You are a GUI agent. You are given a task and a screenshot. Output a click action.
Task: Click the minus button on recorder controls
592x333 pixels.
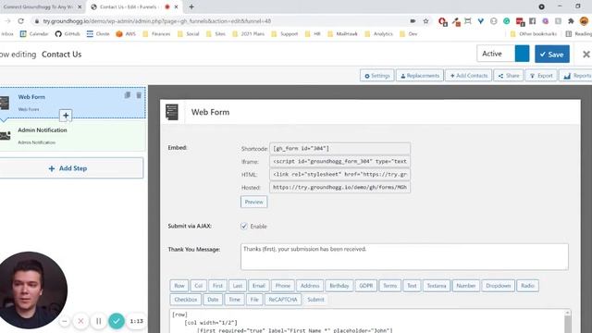[65, 321]
